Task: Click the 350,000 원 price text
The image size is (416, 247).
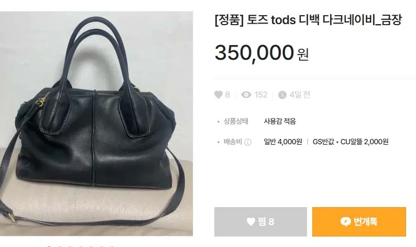Action: (261, 53)
